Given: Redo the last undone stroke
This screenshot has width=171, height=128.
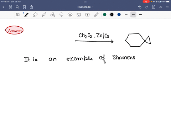Looking at the screenshot, I should point(147,7).
